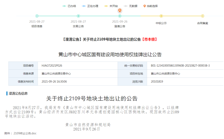Viewport: 224px width, 139px height.
Task: Click 项目所在地 value 黄山市公共资源交易中心
Action: click(166, 74)
